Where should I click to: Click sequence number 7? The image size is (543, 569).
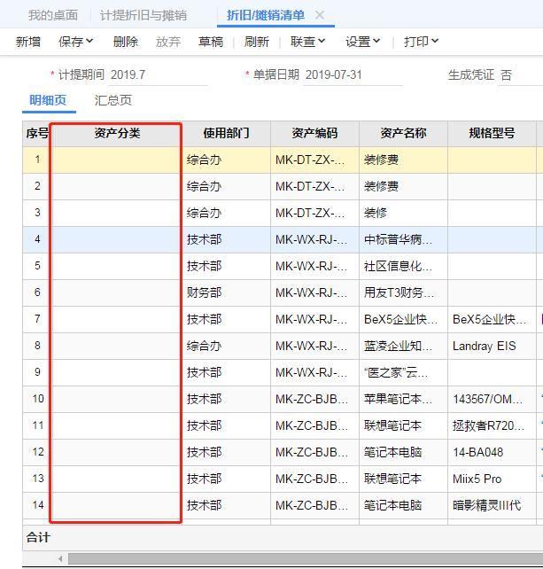[37, 319]
